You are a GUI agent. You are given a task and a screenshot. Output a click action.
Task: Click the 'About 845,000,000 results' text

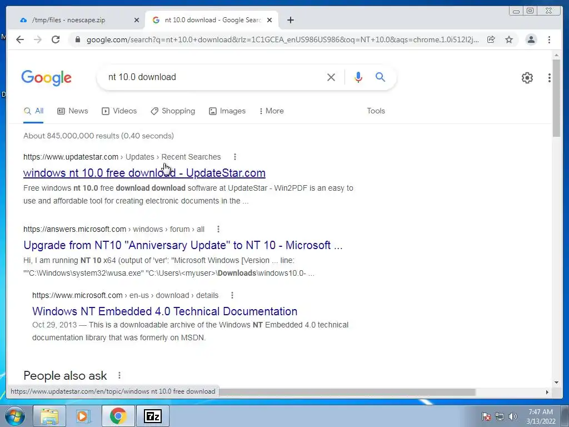[99, 136]
